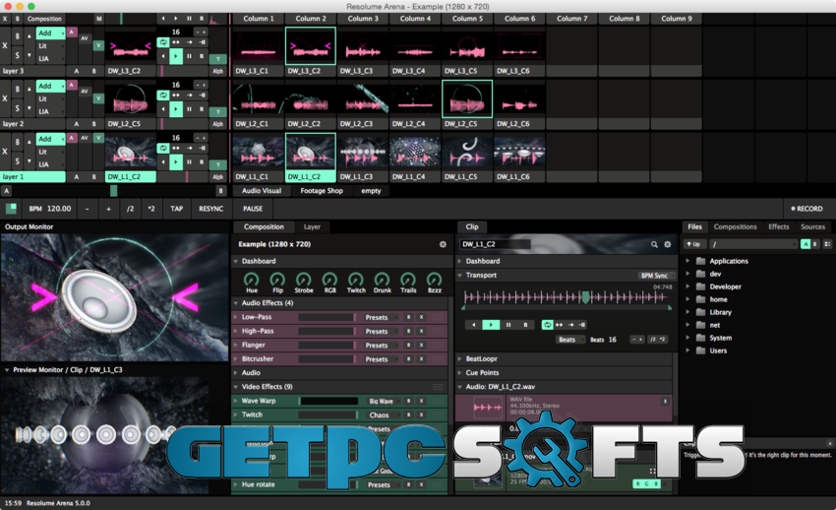The width and height of the screenshot is (836, 510).
Task: Enable loop playback mode on layer 3
Action: coord(163,42)
